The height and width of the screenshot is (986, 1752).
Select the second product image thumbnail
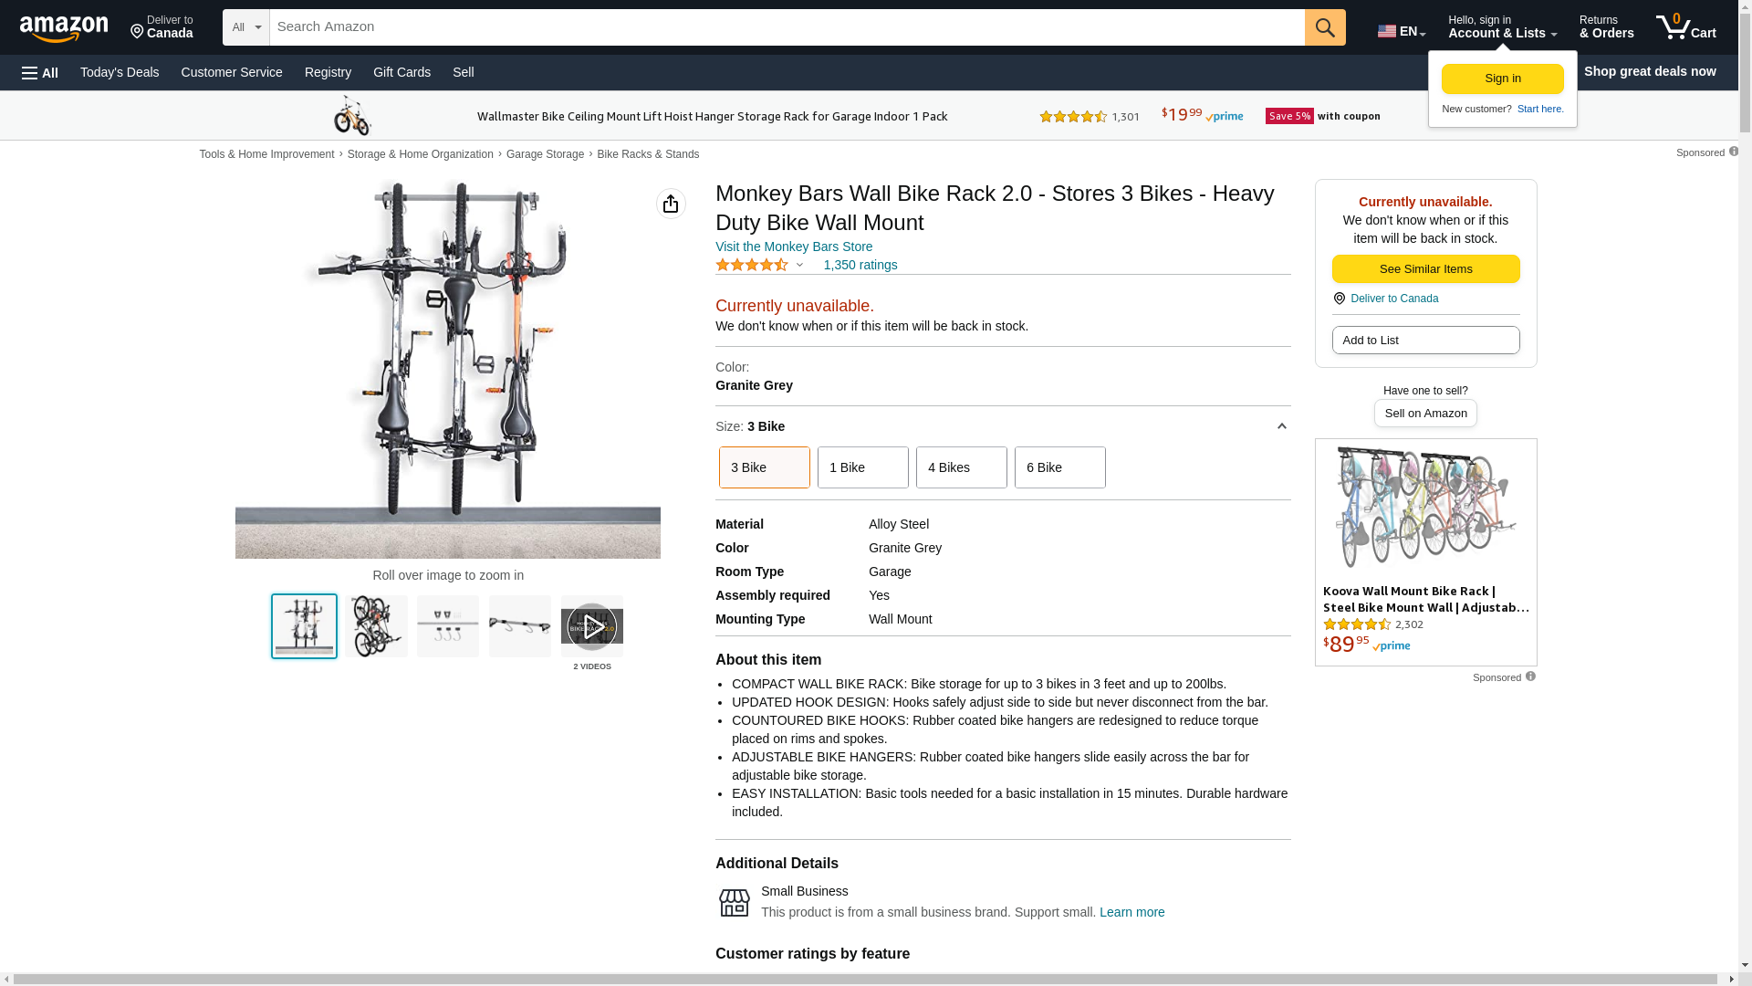click(376, 626)
